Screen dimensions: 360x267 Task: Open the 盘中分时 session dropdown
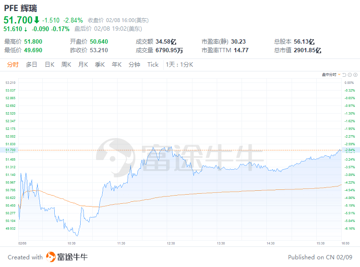pyautogui.click(x=331, y=74)
